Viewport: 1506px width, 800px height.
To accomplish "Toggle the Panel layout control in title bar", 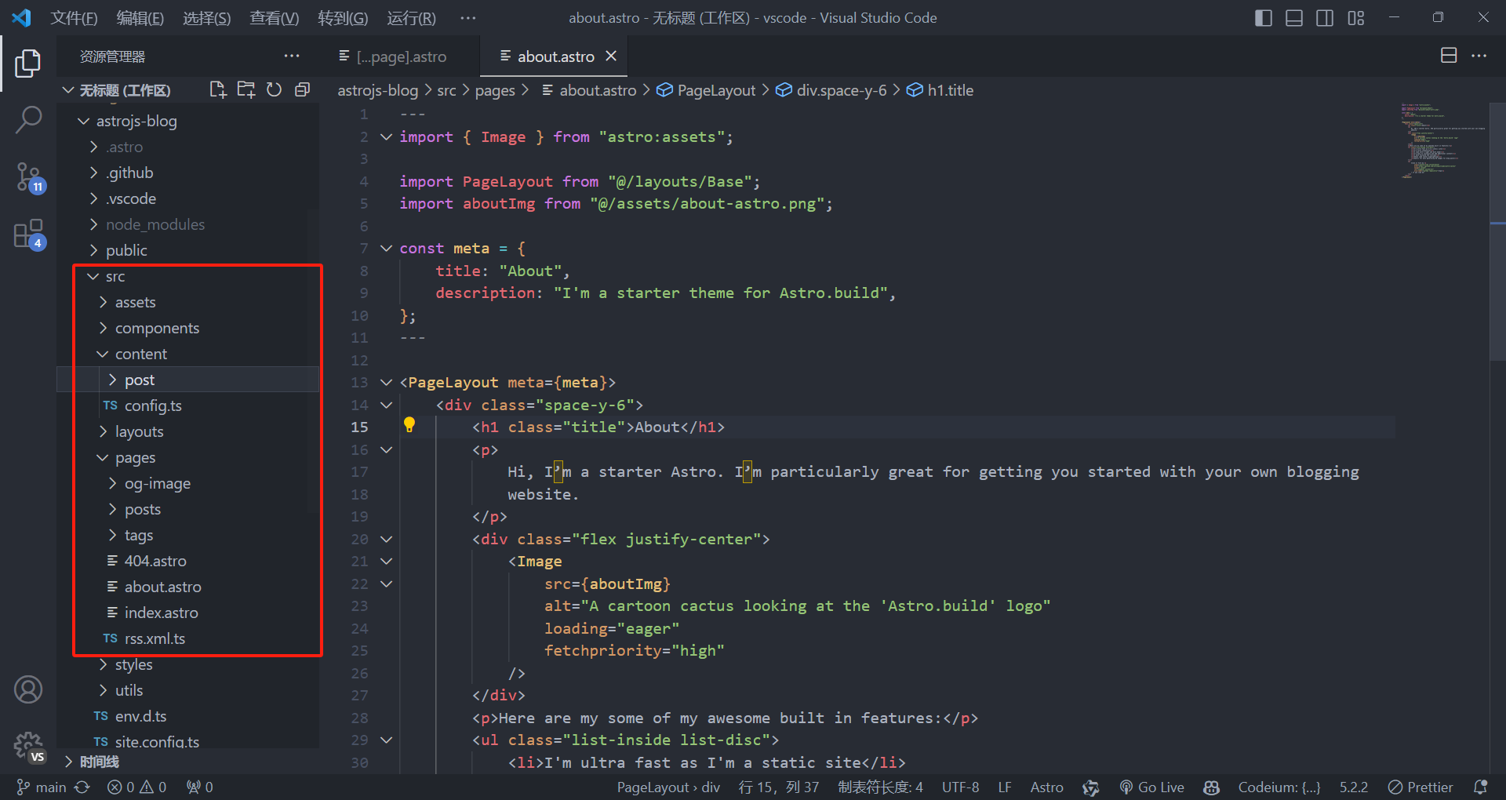I will [1293, 17].
